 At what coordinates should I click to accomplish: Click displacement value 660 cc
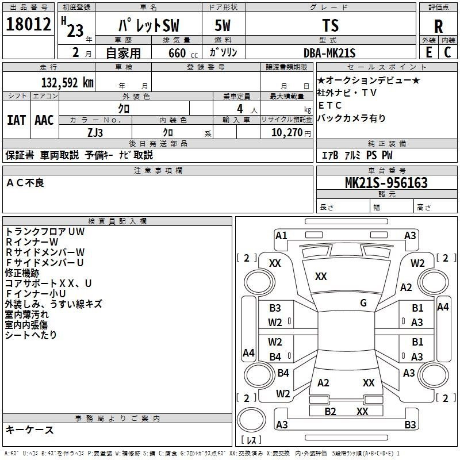pos(183,53)
